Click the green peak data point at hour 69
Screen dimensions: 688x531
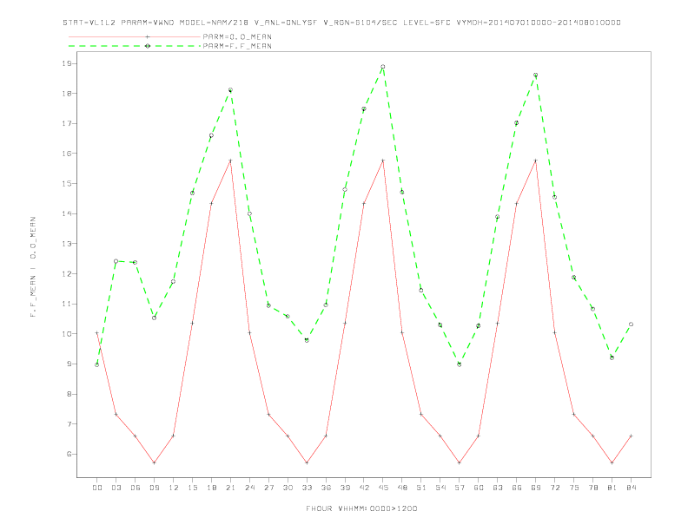tap(536, 75)
